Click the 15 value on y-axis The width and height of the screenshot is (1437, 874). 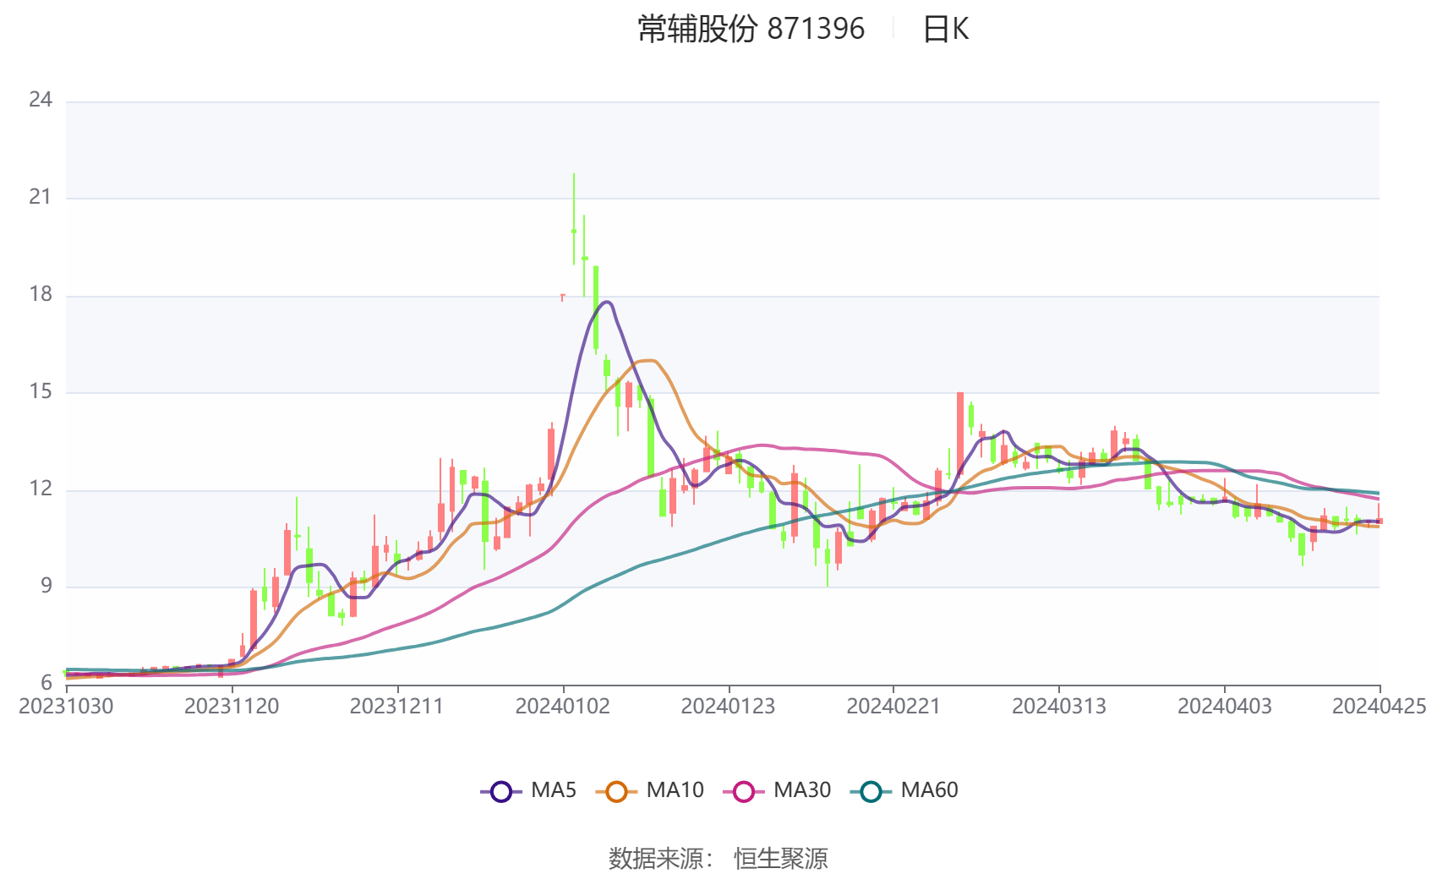point(41,391)
